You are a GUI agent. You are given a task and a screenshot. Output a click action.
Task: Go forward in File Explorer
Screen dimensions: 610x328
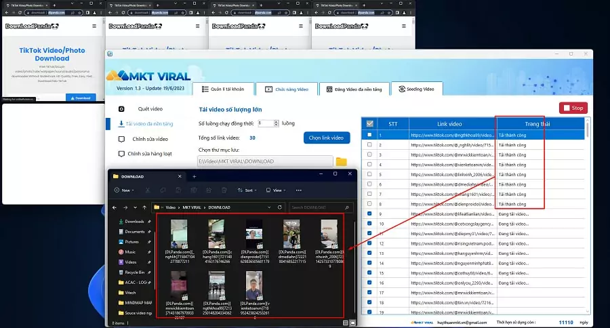[x=125, y=207]
